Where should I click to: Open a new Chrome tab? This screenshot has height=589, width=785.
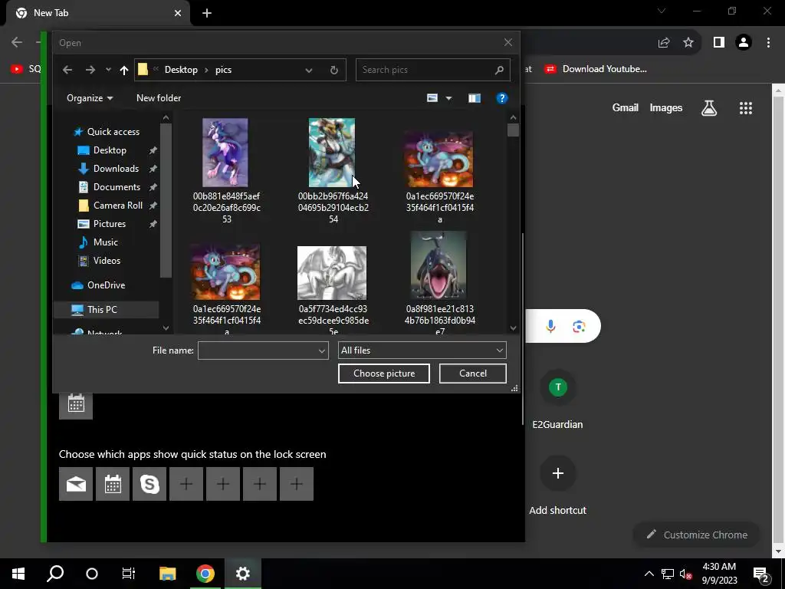click(x=207, y=13)
